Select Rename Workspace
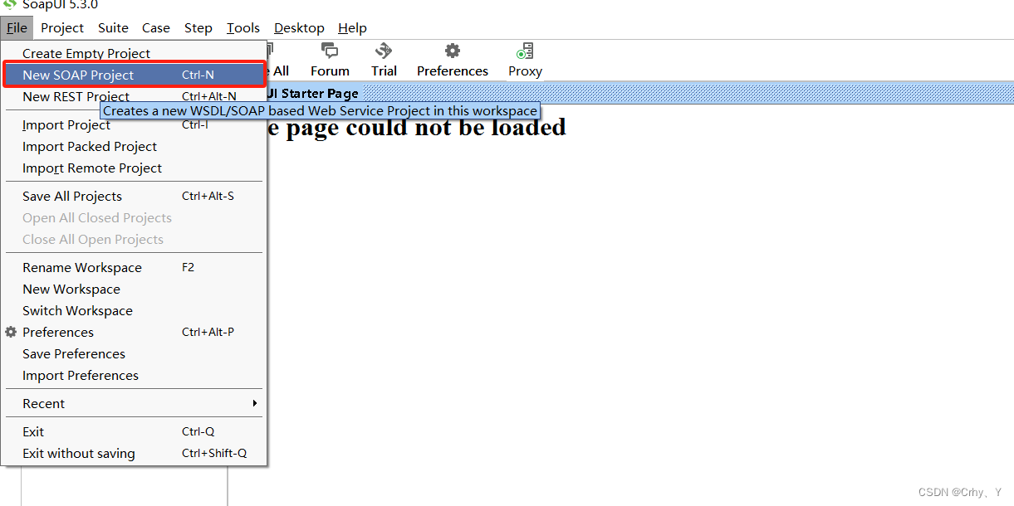Image resolution: width=1014 pixels, height=506 pixels. click(x=135, y=267)
